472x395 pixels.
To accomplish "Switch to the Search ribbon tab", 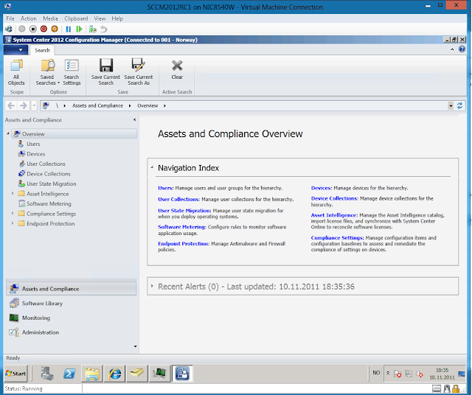I will click(x=42, y=50).
